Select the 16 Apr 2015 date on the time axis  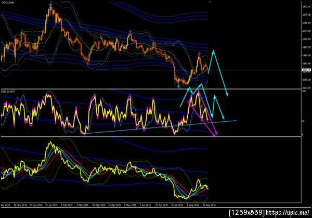114,204
